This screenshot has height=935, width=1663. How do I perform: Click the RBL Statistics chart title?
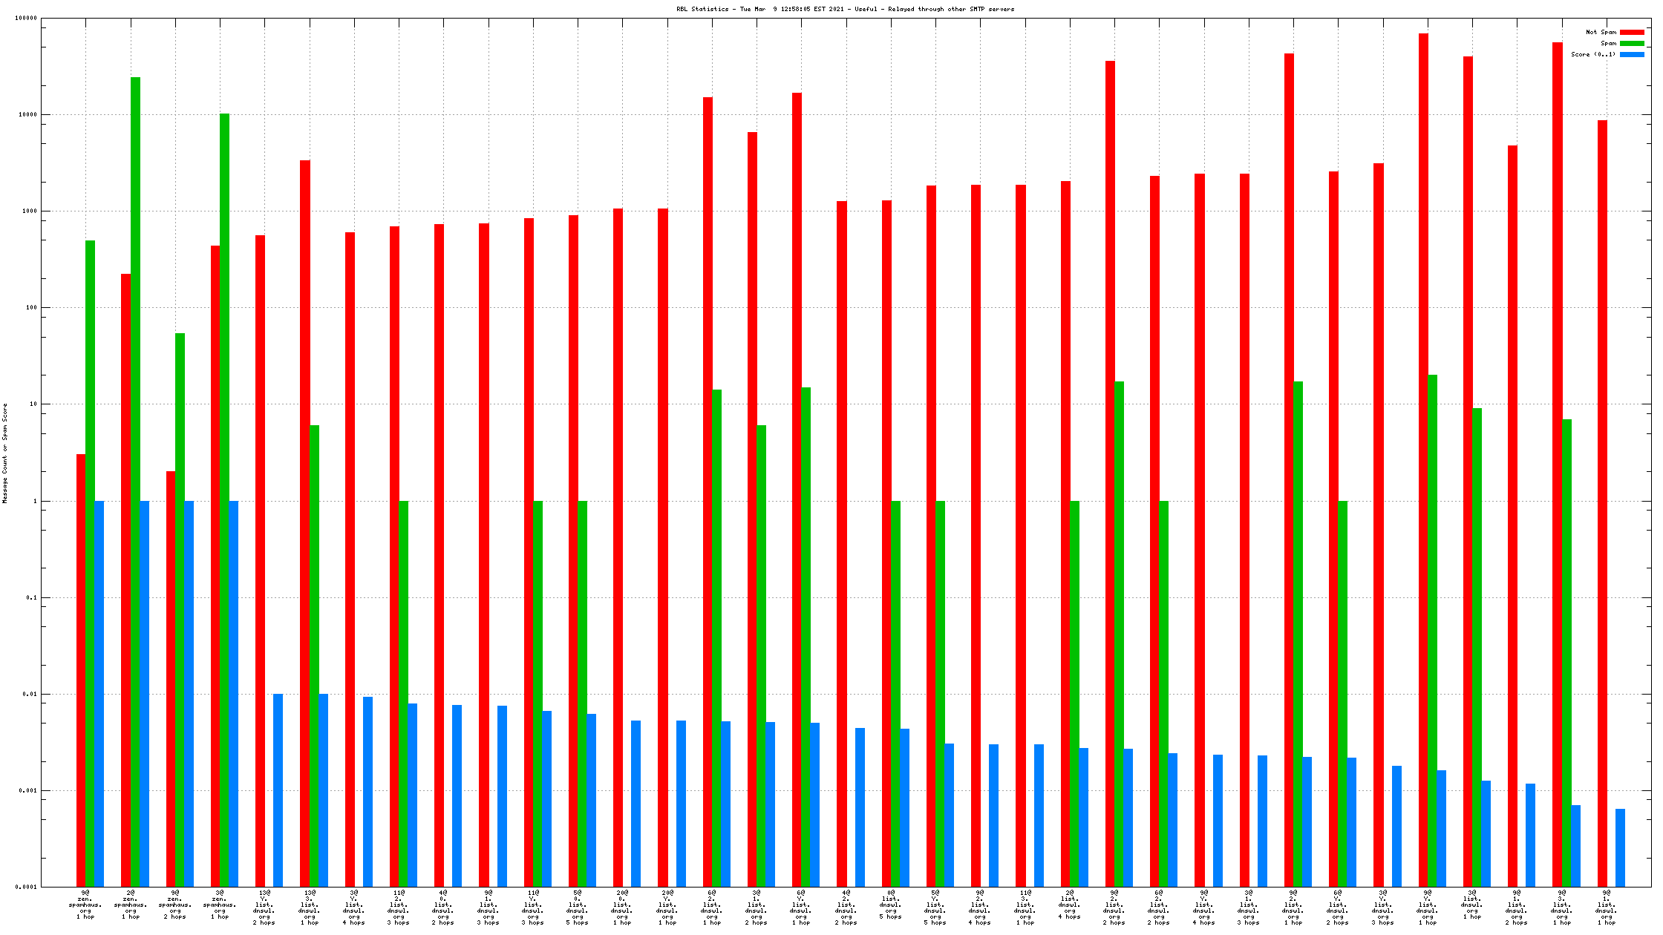point(845,9)
